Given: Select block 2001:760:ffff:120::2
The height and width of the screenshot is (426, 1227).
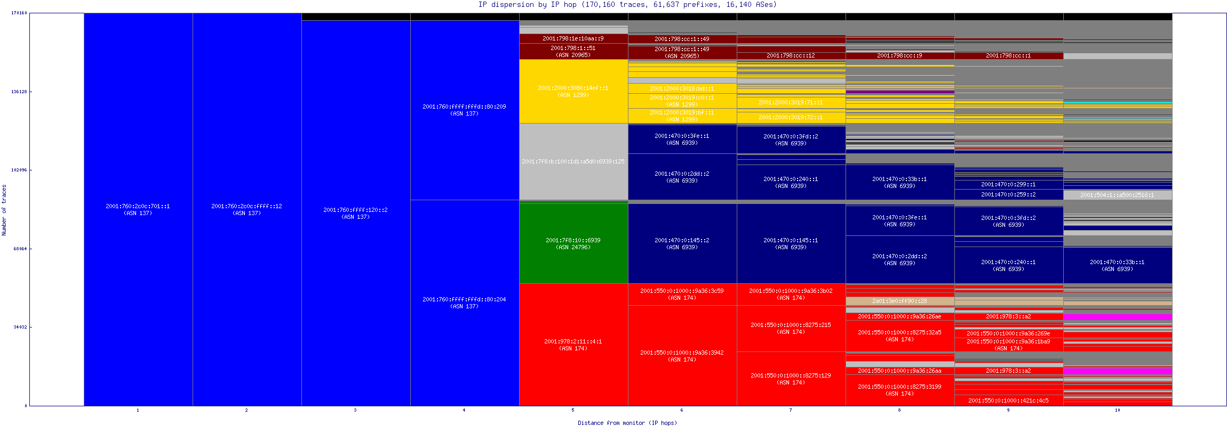Looking at the screenshot, I should [356, 213].
